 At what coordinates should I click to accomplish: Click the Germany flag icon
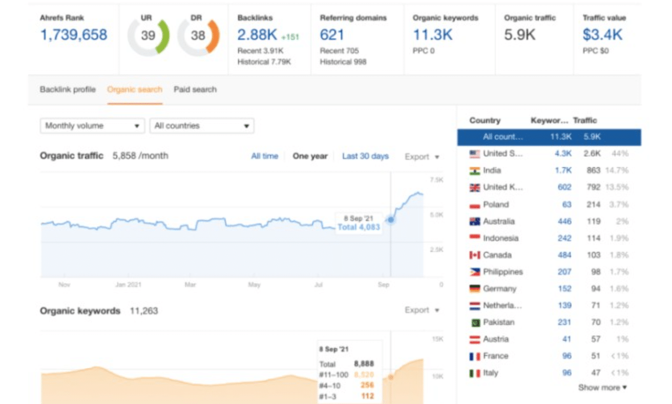475,289
